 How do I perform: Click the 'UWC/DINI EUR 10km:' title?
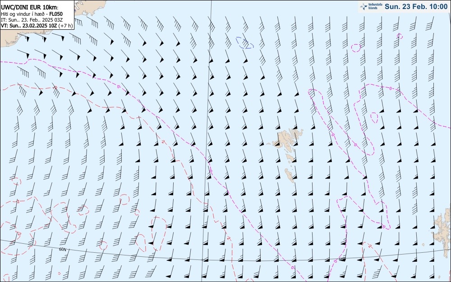(30, 8)
